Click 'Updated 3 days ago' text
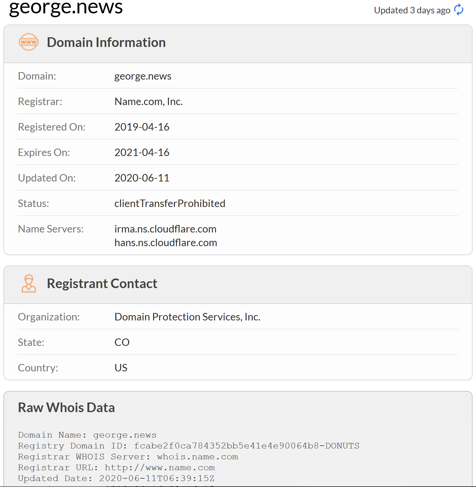The height and width of the screenshot is (487, 476). 412,10
